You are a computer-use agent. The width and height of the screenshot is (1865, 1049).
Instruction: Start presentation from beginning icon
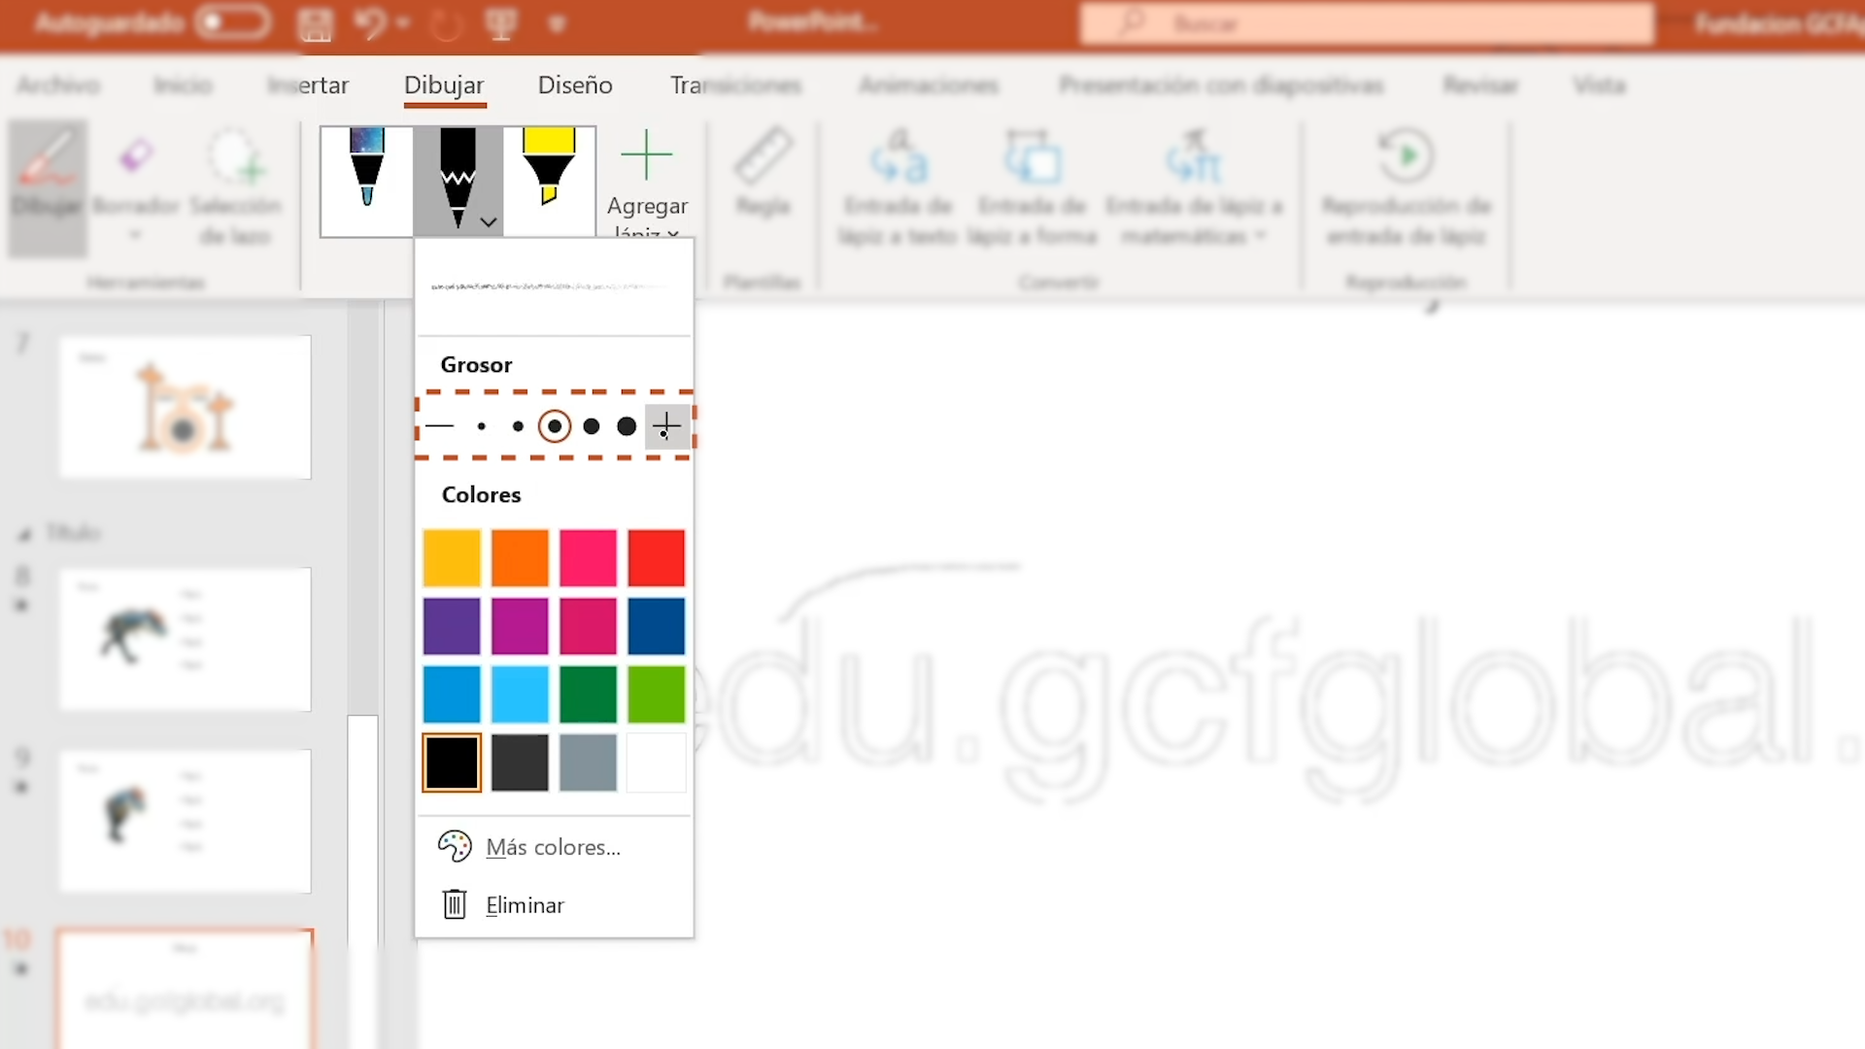click(x=501, y=23)
